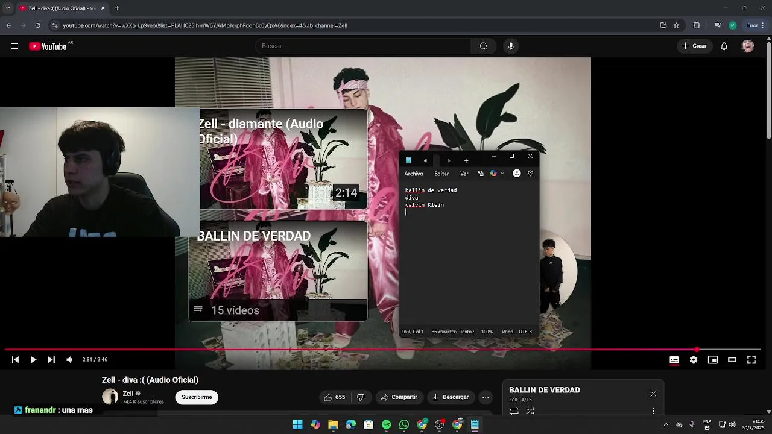Image resolution: width=772 pixels, height=434 pixels.
Task: Open a new browser tab
Action: (x=117, y=8)
